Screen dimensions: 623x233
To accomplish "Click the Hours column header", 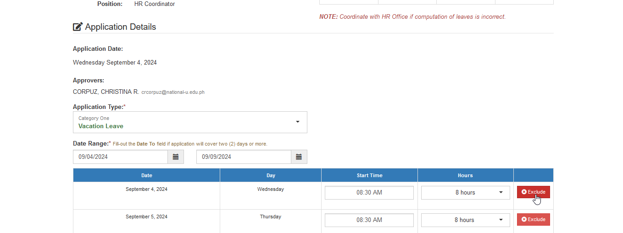I will point(465,175).
